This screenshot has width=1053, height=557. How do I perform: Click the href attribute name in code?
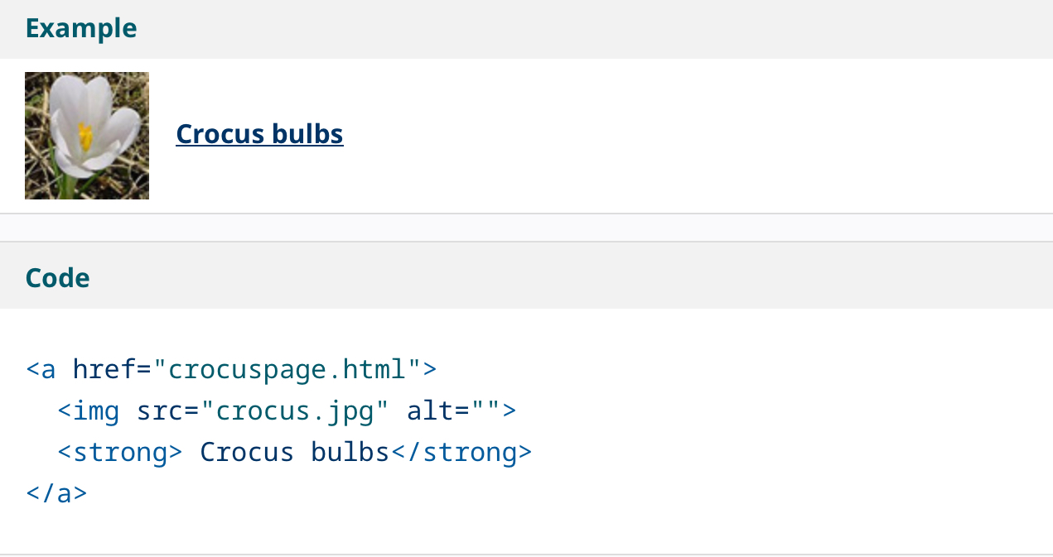[x=104, y=369]
